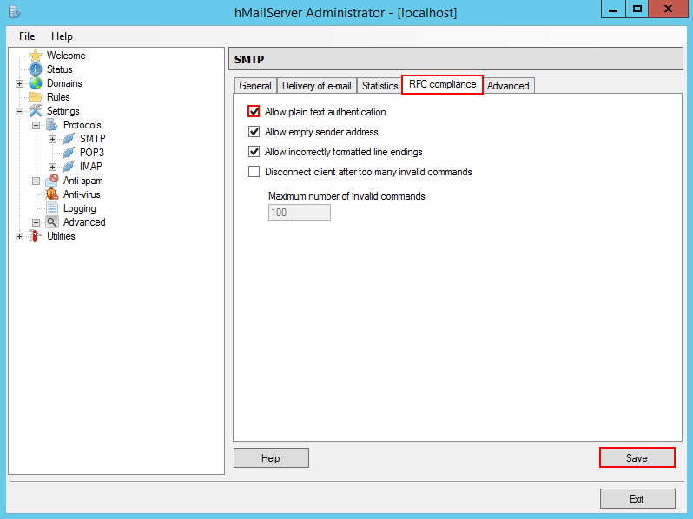This screenshot has height=519, width=693.
Task: Click the Rules folder icon
Action: point(36,97)
